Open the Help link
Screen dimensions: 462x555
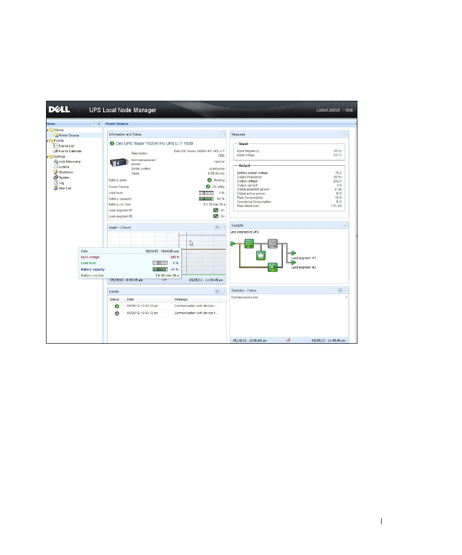point(349,110)
